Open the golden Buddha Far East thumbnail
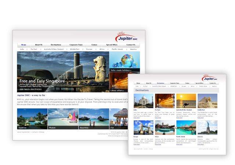Image resolution: width=235 pixels, height=165 pixels. [x=165, y=101]
